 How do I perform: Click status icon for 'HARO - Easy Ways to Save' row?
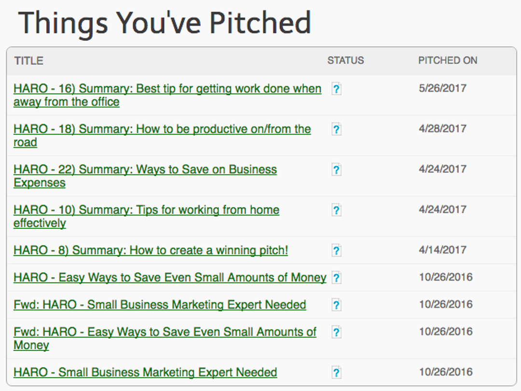coord(336,278)
